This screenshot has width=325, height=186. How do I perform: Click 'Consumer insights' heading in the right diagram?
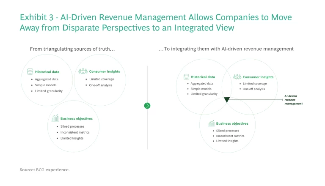click(258, 77)
